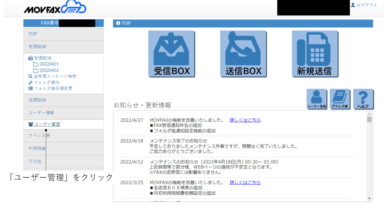Click the 2022/3/25 notice date
The width and height of the screenshot is (384, 213).
[132, 182]
